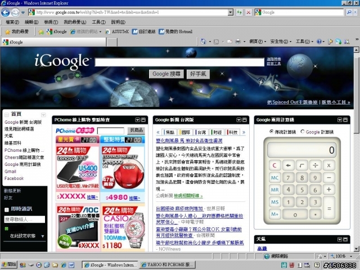Open the 編輯(E) menu
The width and height of the screenshot is (360, 270).
point(31,22)
